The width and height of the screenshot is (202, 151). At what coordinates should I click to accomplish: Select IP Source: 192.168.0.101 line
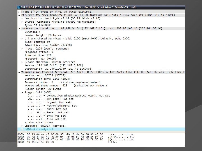[54, 65]
